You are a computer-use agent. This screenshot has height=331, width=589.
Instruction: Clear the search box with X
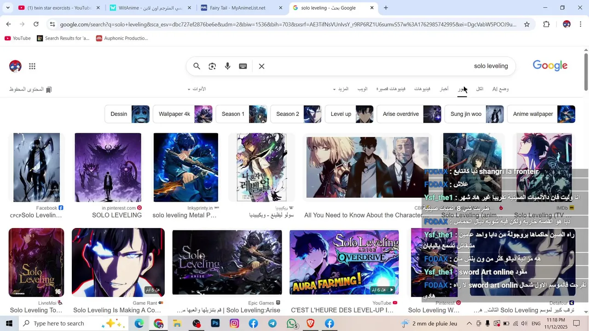click(x=261, y=66)
